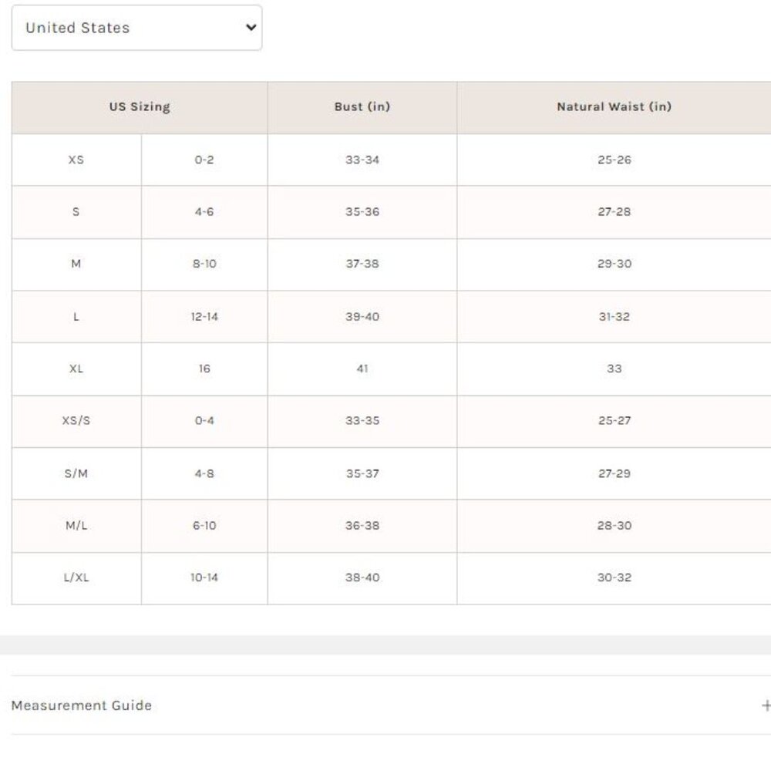Viewport: 771px width, 771px height.
Task: Open the United States country dropdown
Action: (136, 28)
